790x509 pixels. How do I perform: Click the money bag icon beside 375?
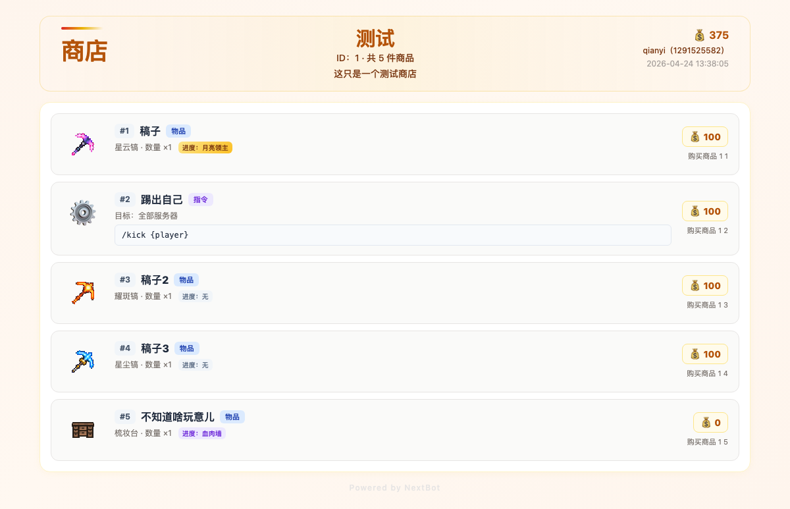pos(700,35)
